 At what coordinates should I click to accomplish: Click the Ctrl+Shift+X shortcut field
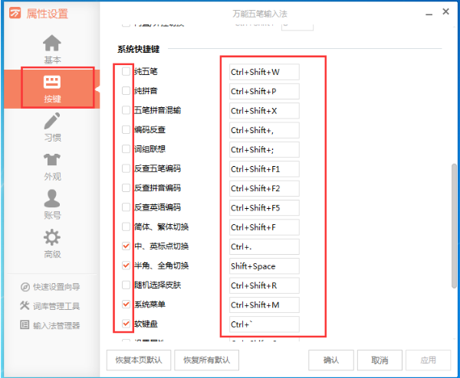tap(264, 111)
